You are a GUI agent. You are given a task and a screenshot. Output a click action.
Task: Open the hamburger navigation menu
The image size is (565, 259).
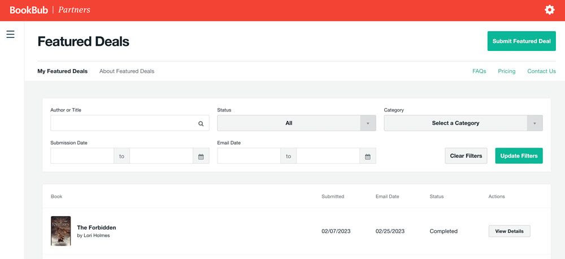10,34
